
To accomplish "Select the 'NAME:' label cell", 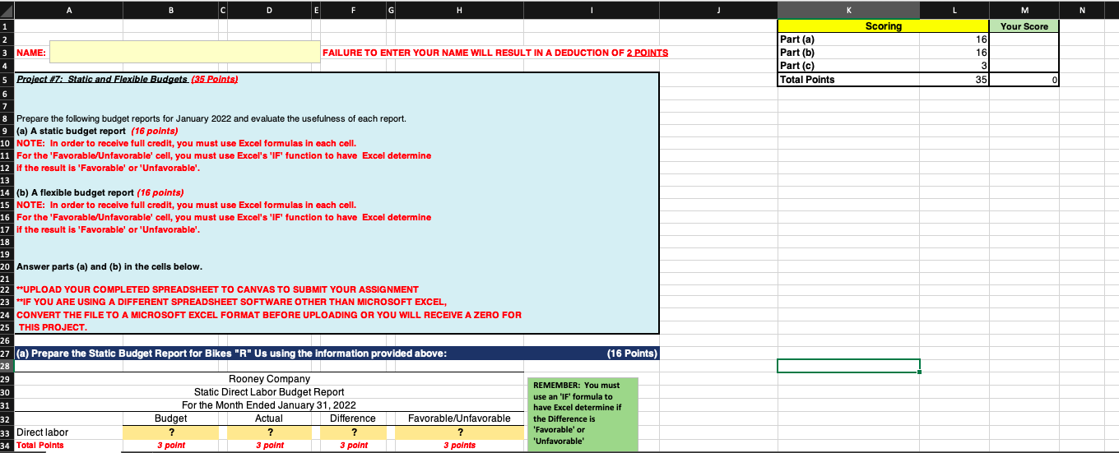I will click(32, 53).
